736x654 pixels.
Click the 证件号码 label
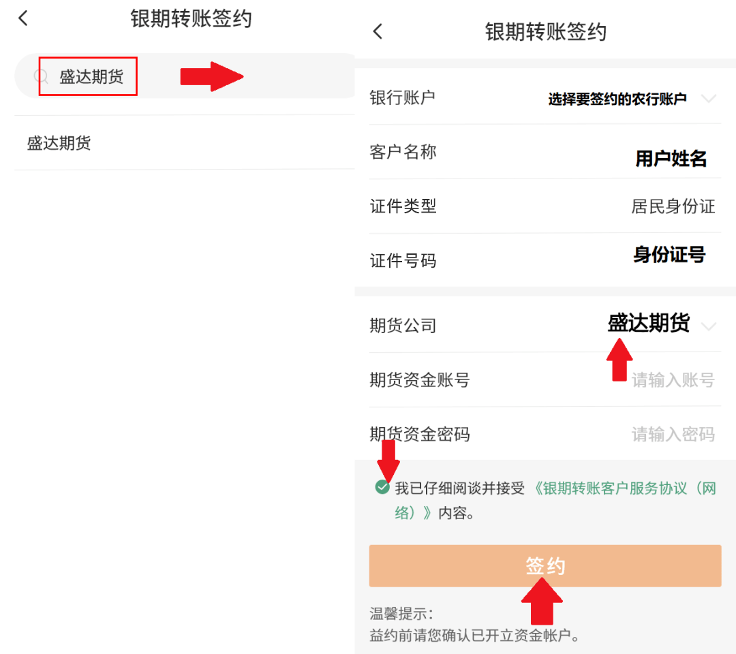coord(403,260)
